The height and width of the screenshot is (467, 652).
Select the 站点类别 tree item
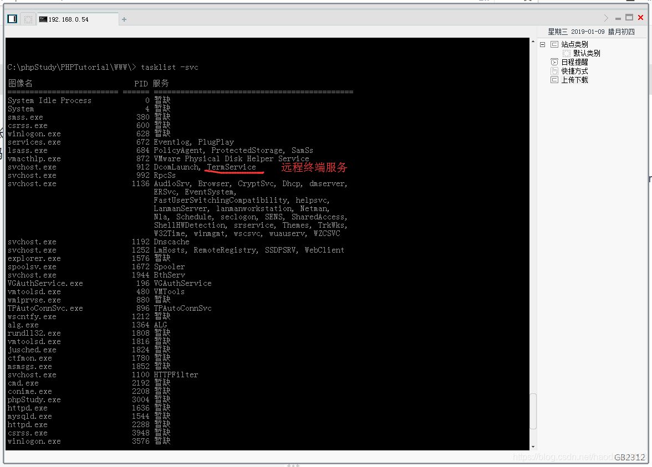pos(574,44)
